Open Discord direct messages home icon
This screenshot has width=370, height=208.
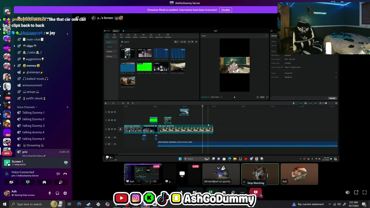[7, 11]
